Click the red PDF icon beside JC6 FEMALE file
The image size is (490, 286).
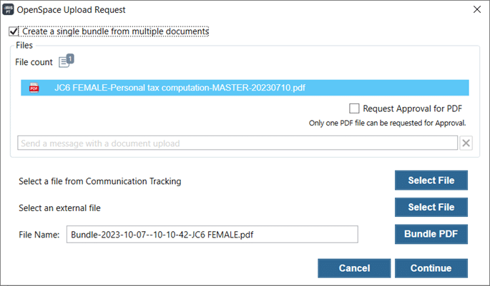(x=34, y=88)
